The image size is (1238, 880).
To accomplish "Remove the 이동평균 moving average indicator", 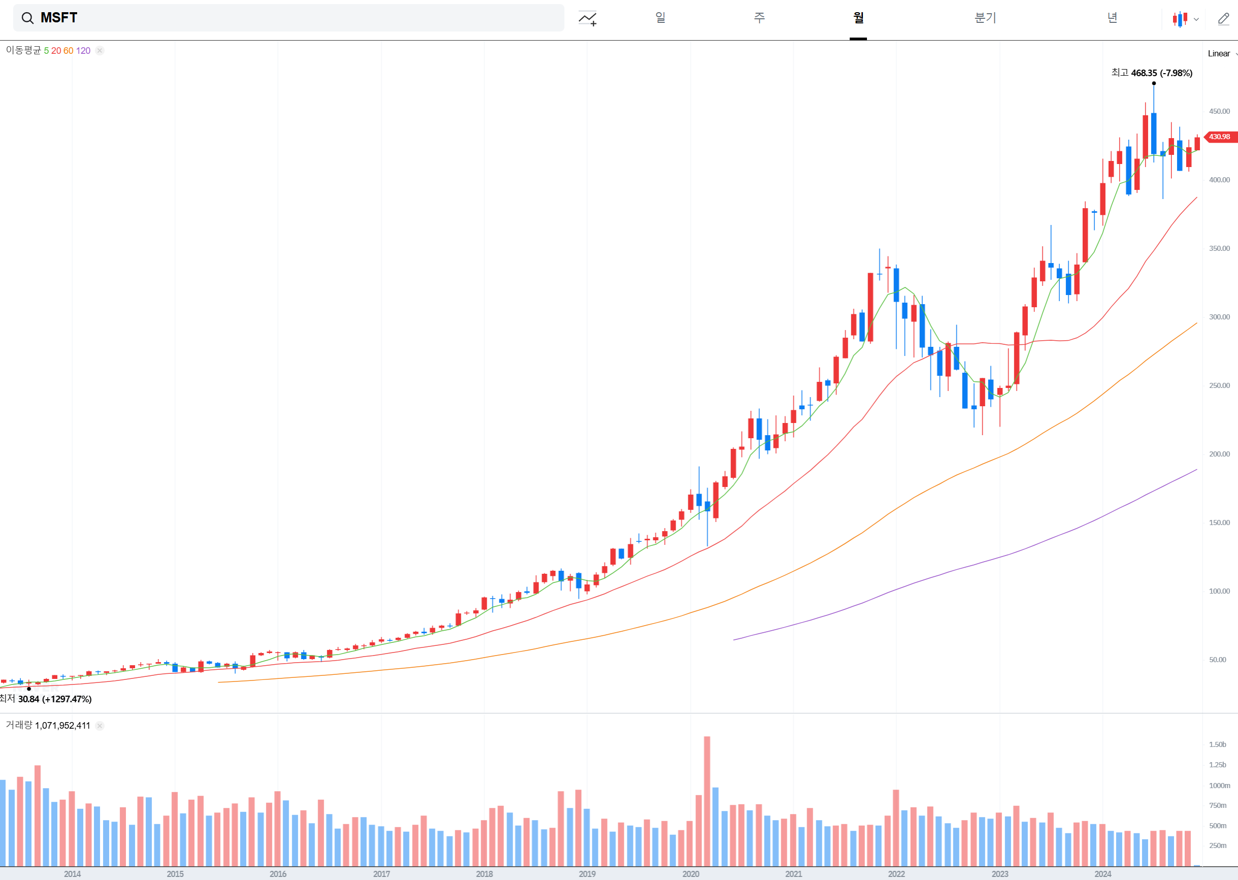I will [99, 50].
